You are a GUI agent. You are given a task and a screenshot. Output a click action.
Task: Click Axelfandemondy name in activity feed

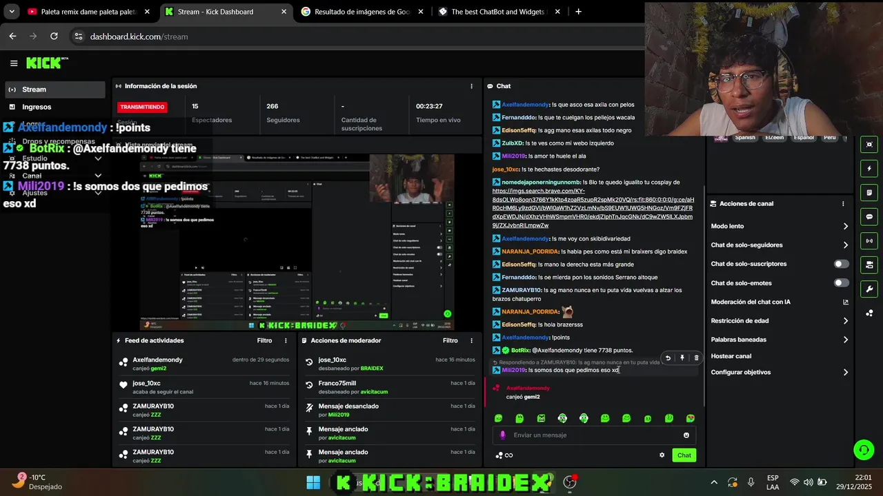click(x=157, y=360)
